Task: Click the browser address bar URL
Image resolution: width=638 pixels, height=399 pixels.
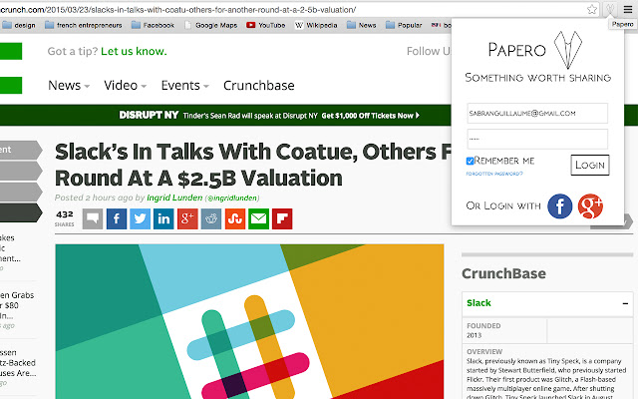Action: click(177, 9)
